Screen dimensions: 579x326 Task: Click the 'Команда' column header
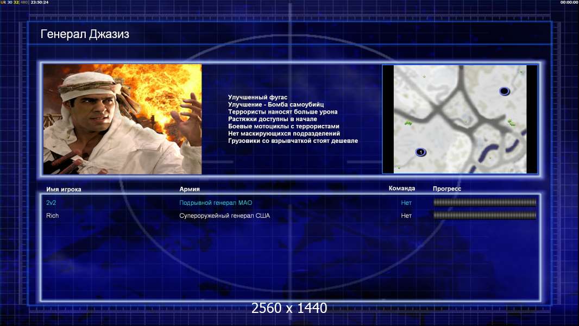point(402,189)
